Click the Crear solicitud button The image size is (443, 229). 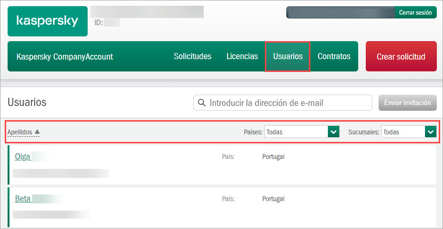[x=401, y=56]
